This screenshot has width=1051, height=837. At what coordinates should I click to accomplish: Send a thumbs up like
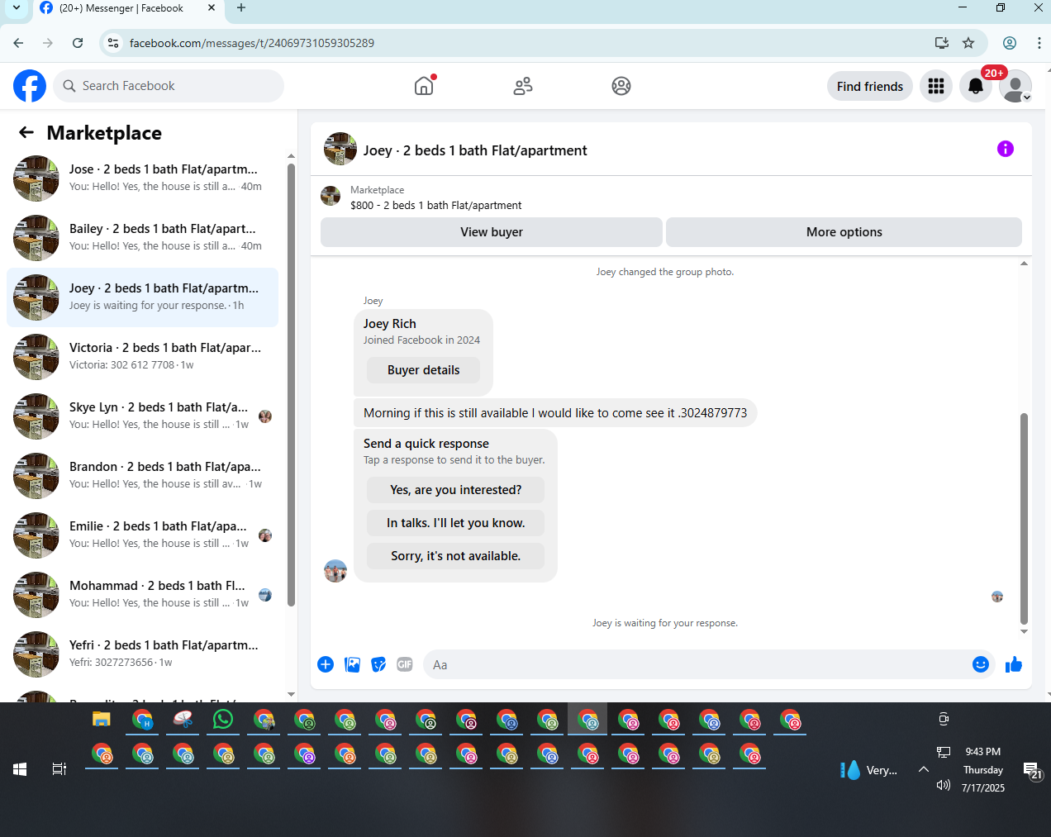point(1014,664)
